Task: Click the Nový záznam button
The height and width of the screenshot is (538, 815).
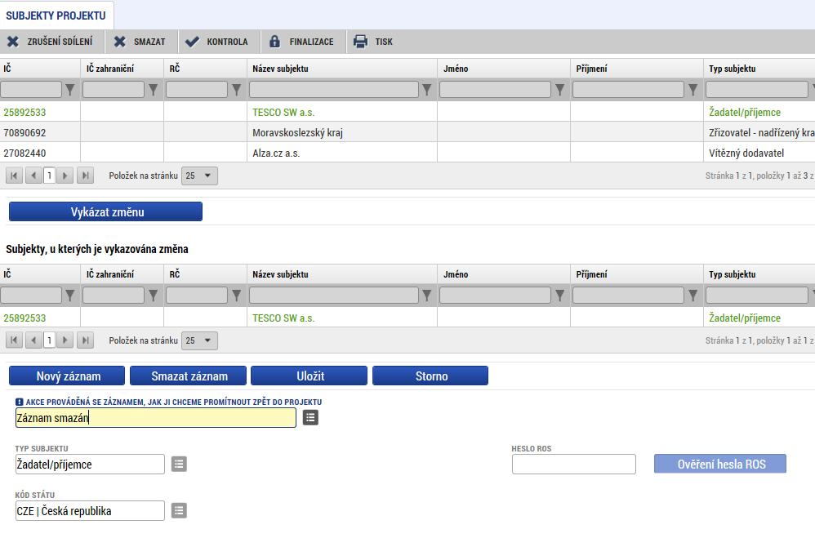Action: 67,376
